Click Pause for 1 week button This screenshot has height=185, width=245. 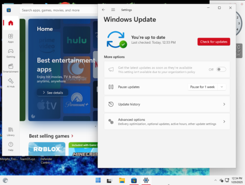coord(202,87)
